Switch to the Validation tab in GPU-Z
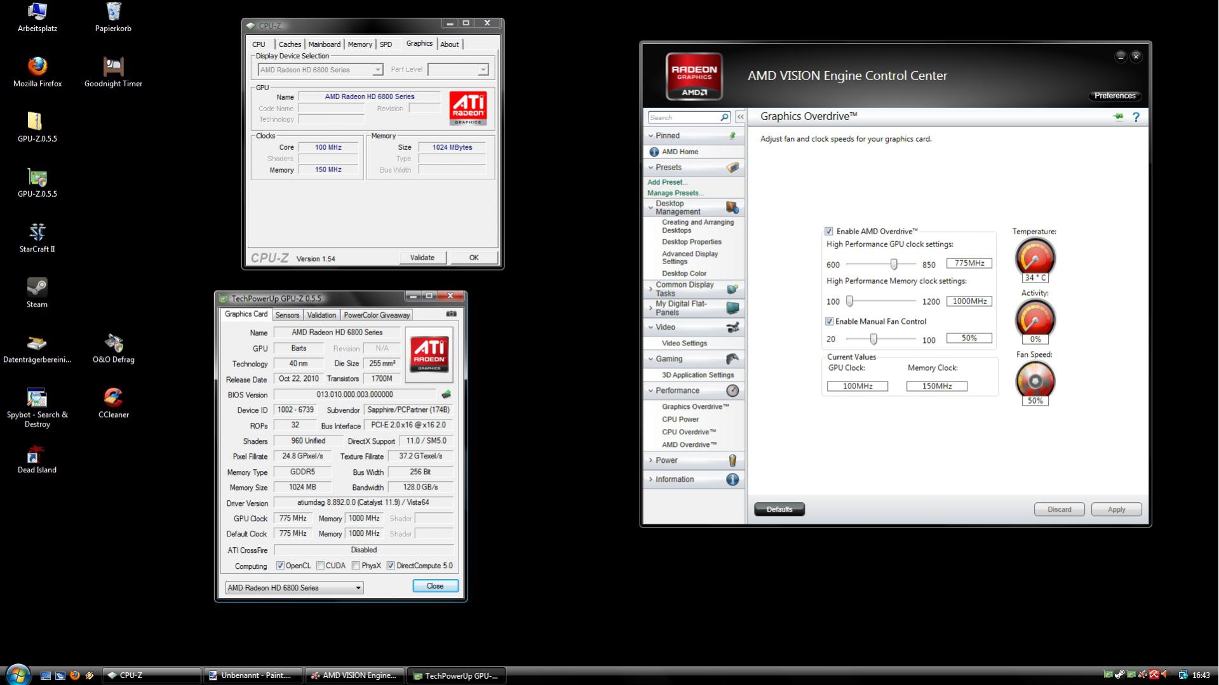 tap(321, 315)
